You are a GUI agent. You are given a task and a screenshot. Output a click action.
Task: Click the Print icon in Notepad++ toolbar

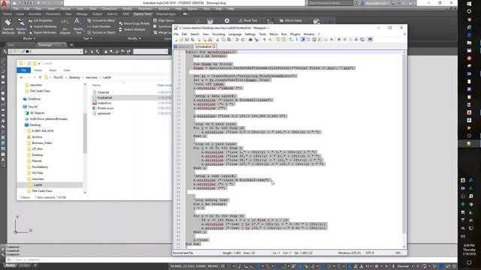[x=210, y=40]
